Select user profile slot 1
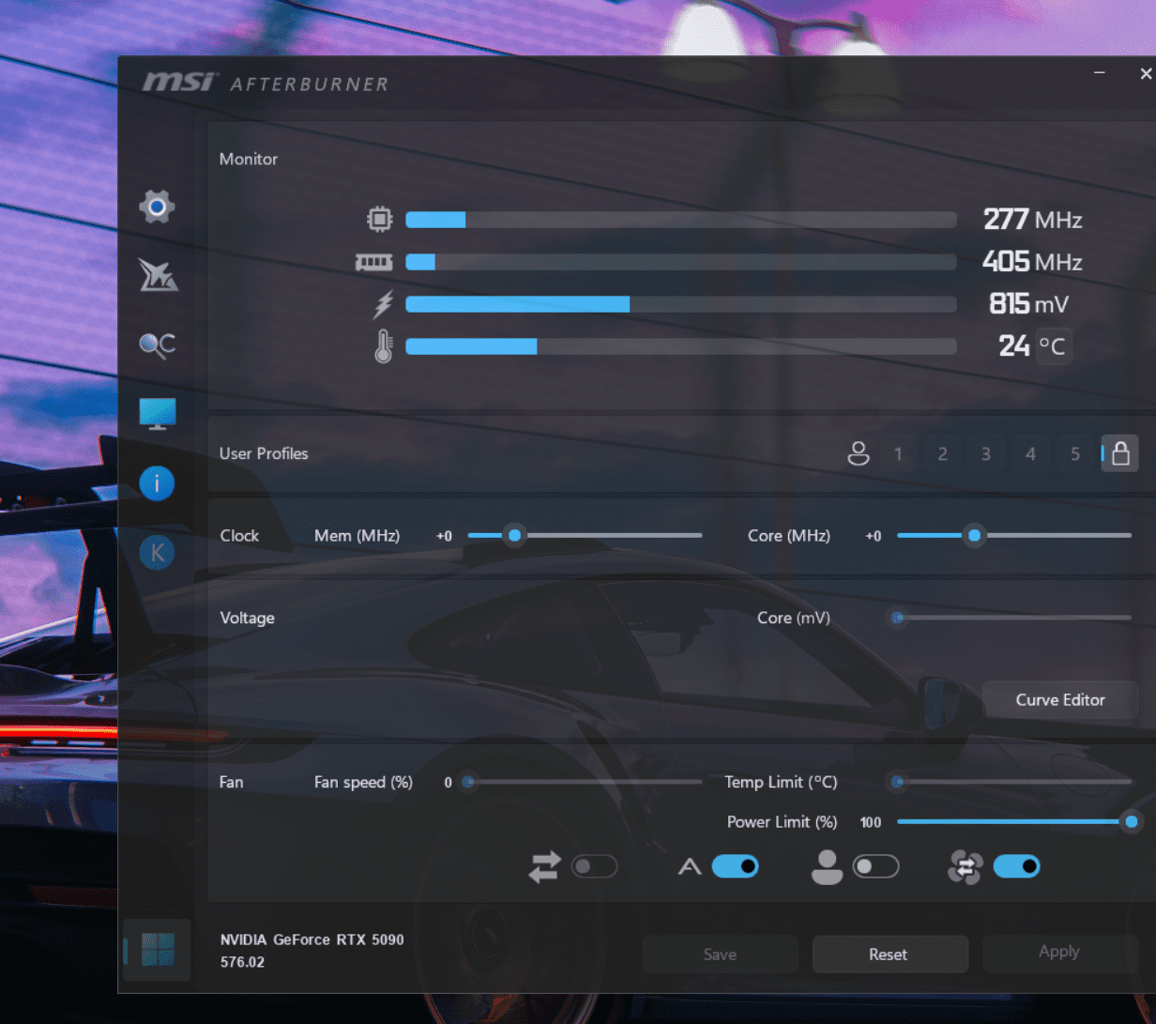The height and width of the screenshot is (1024, 1156). click(x=898, y=454)
